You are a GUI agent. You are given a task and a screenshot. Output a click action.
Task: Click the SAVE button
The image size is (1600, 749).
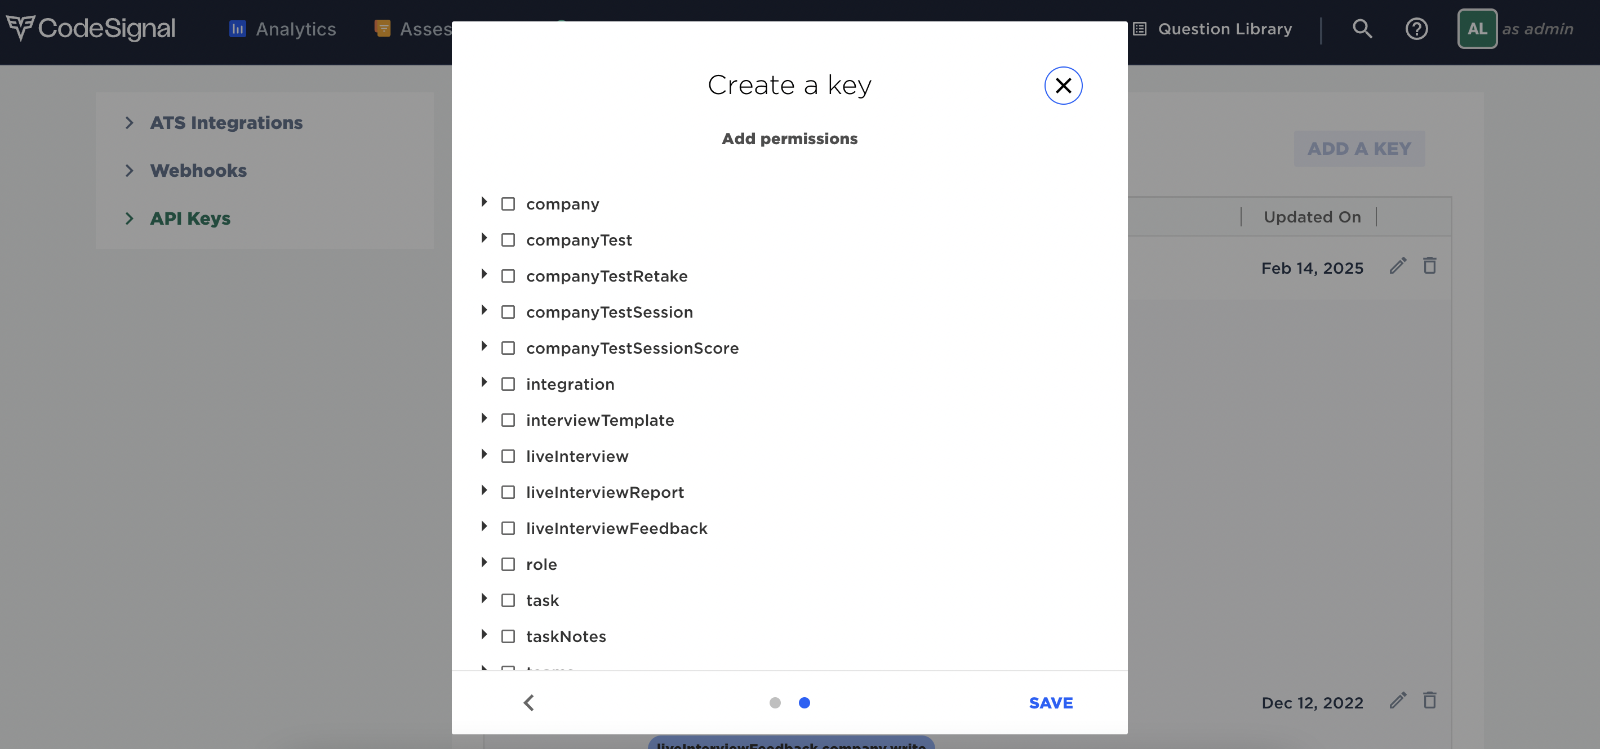[x=1051, y=702]
